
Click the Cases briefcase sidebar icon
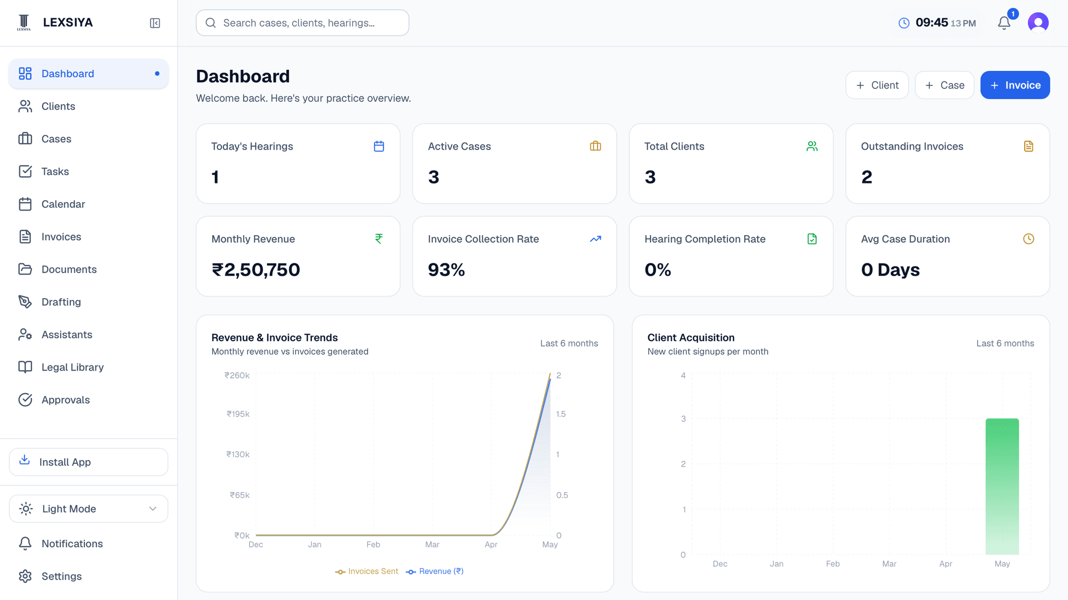click(25, 139)
